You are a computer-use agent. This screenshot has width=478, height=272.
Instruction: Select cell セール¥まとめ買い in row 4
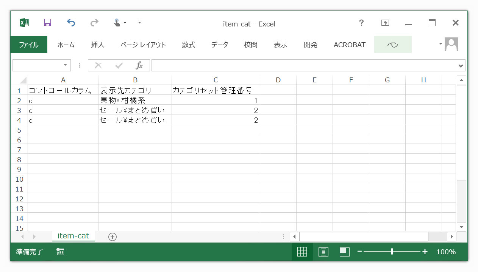135,120
